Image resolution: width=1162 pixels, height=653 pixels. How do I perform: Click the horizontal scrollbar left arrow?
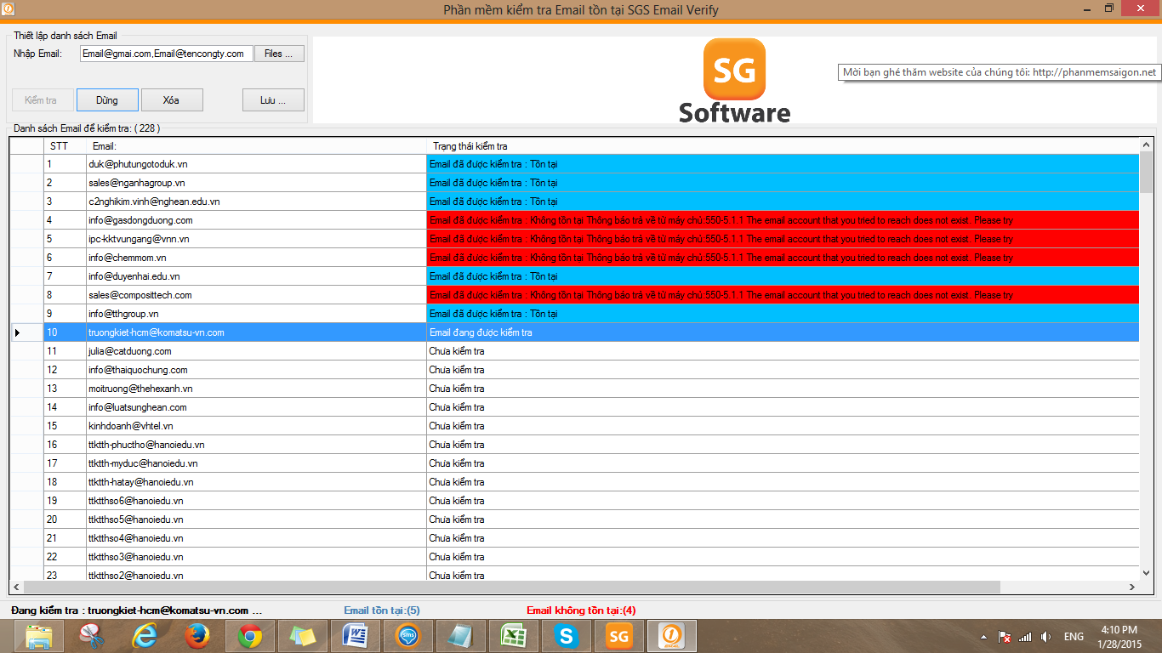point(16,588)
